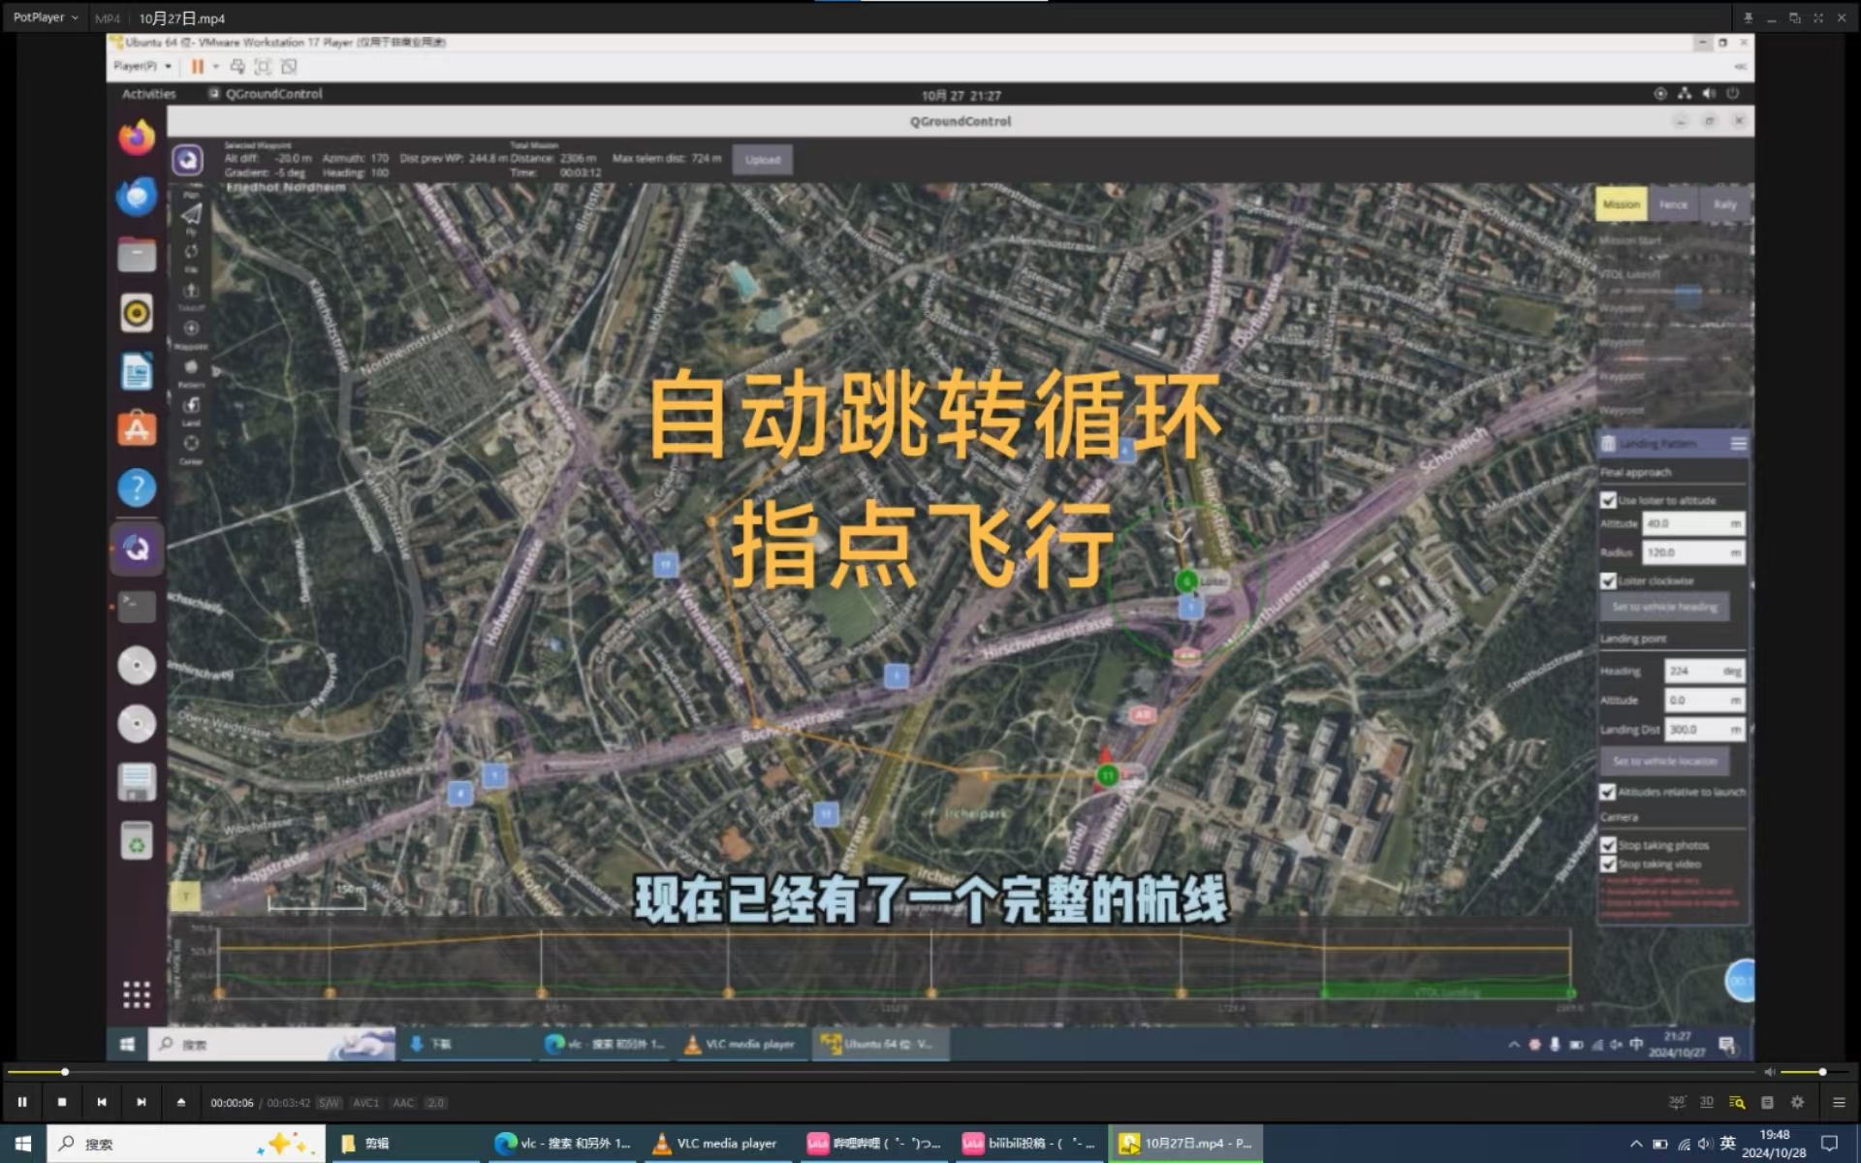Click the VMware orange pause button

click(x=198, y=66)
